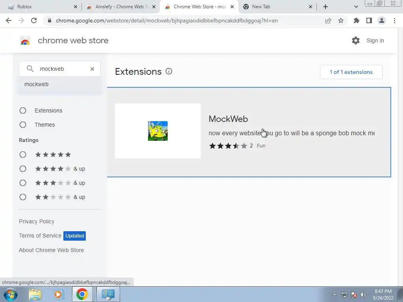This screenshot has height=302, width=403.
Task: Click the mockweb search input field
Action: [x=60, y=69]
